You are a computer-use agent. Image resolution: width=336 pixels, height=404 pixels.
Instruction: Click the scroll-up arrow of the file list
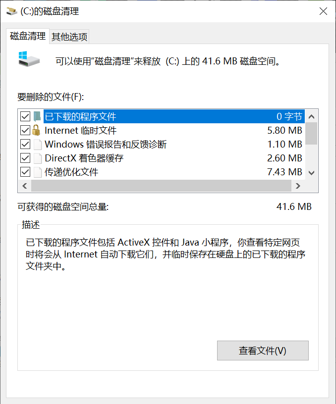311,116
